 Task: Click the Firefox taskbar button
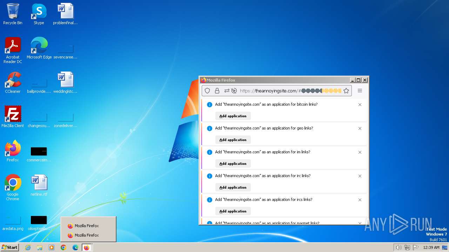point(87,247)
